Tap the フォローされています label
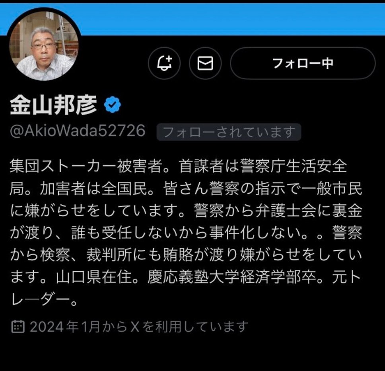 (229, 132)
